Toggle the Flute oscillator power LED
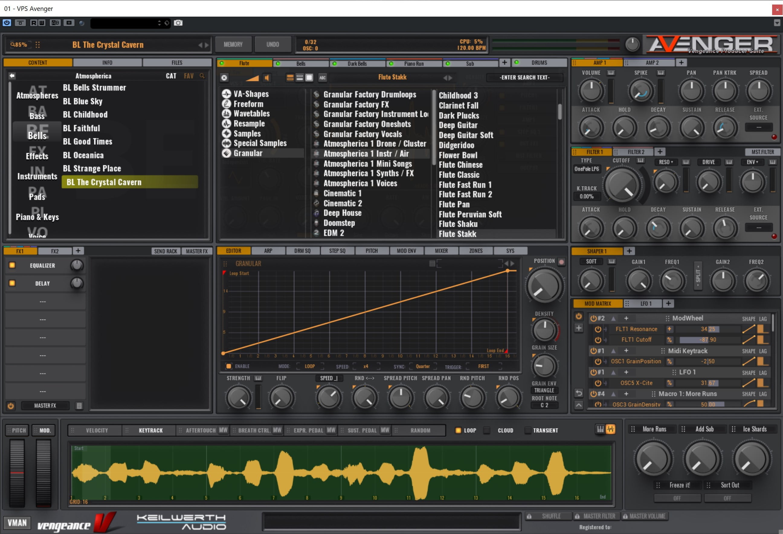 tap(222, 63)
